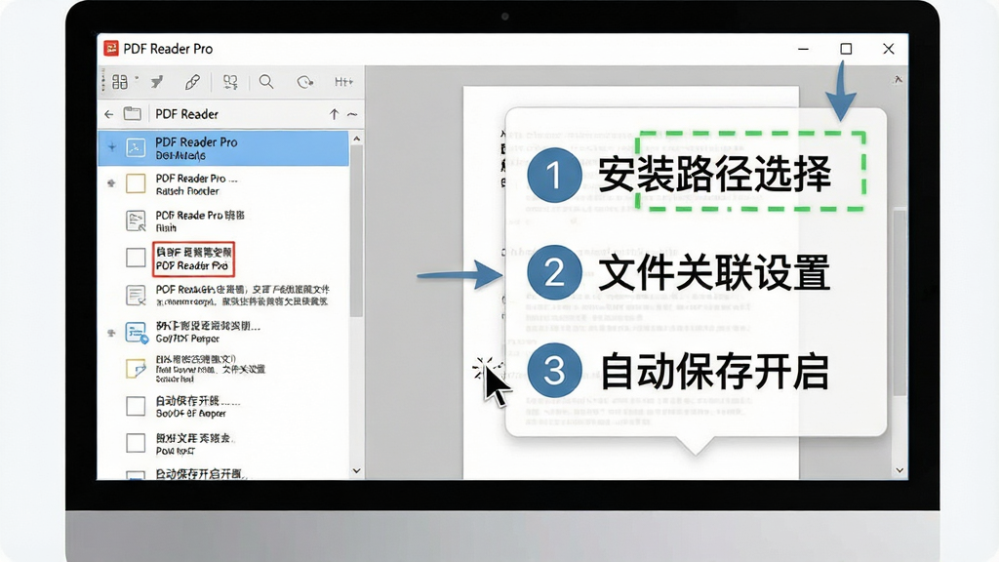Click the 安装路径选择 text in the callout

pyautogui.click(x=715, y=174)
